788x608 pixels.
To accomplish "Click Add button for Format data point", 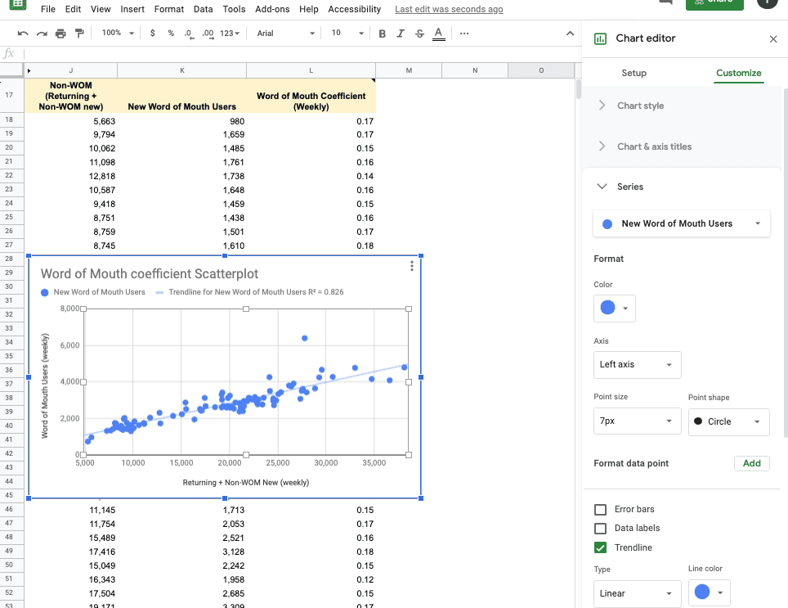I will click(x=752, y=463).
